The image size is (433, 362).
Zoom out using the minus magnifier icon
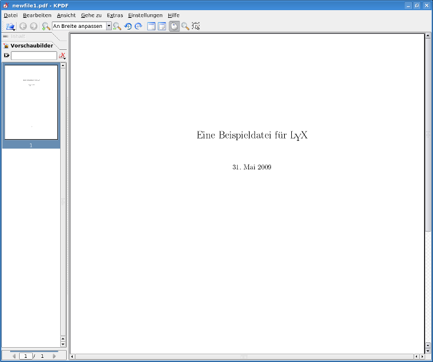click(x=117, y=26)
